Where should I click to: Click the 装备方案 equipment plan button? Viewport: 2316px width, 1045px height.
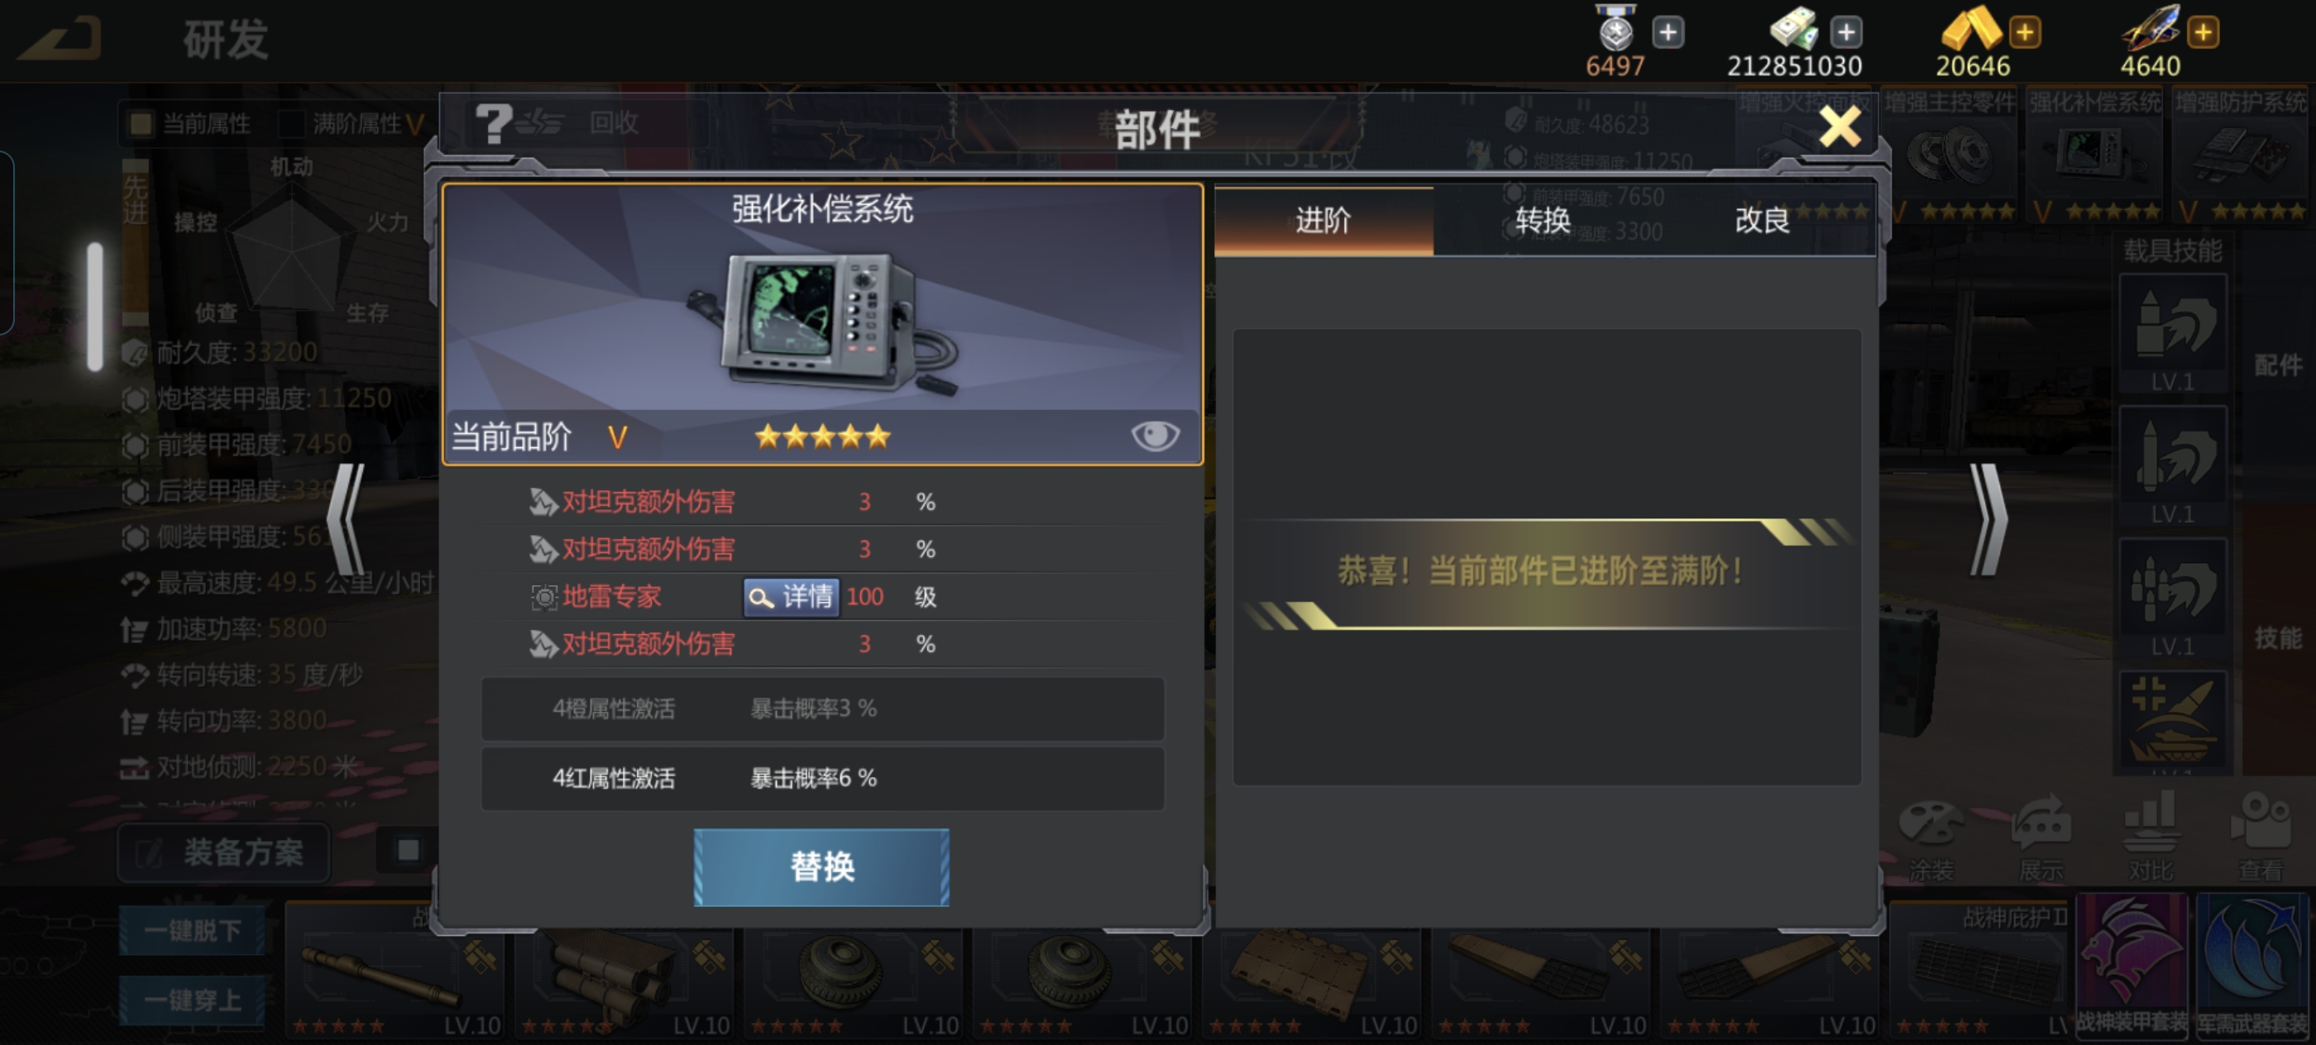click(224, 852)
